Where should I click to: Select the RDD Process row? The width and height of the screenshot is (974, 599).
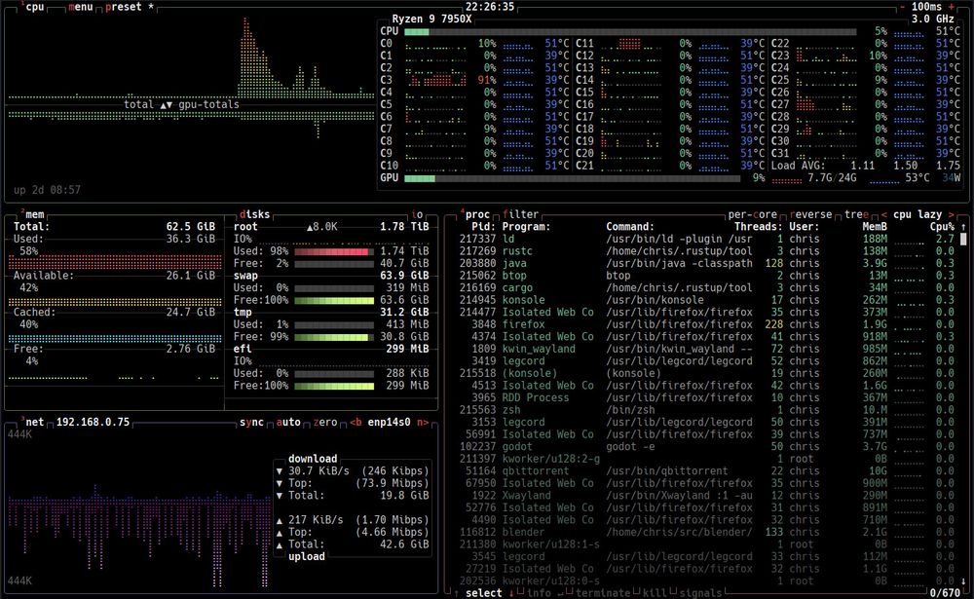706,397
